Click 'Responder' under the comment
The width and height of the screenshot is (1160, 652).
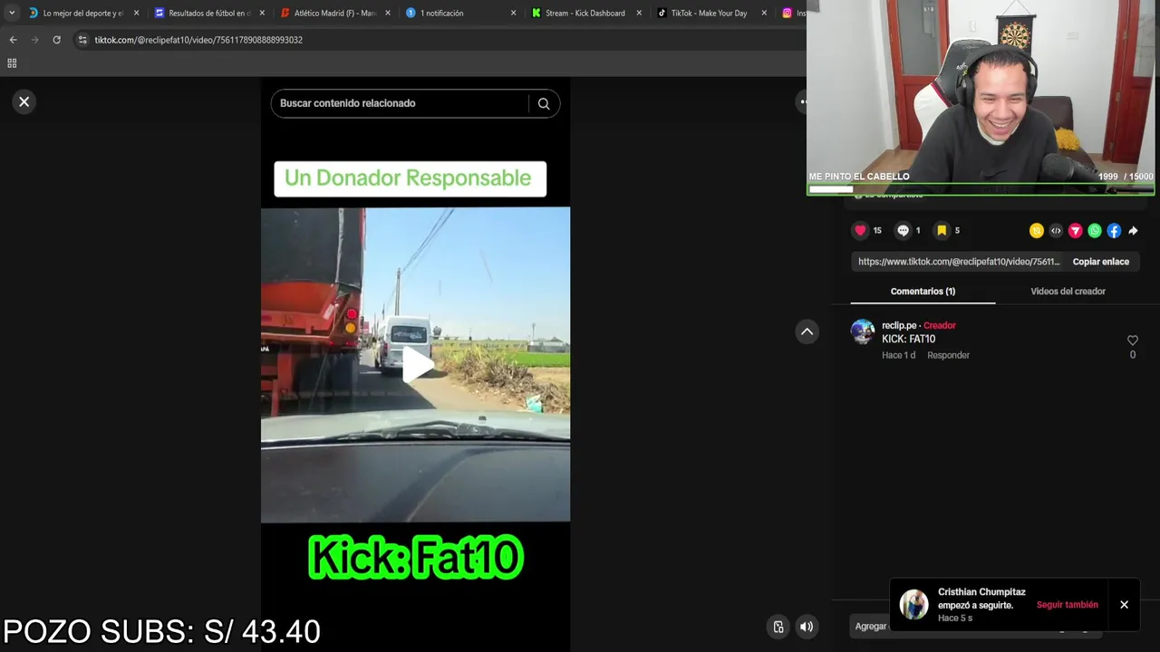click(948, 355)
